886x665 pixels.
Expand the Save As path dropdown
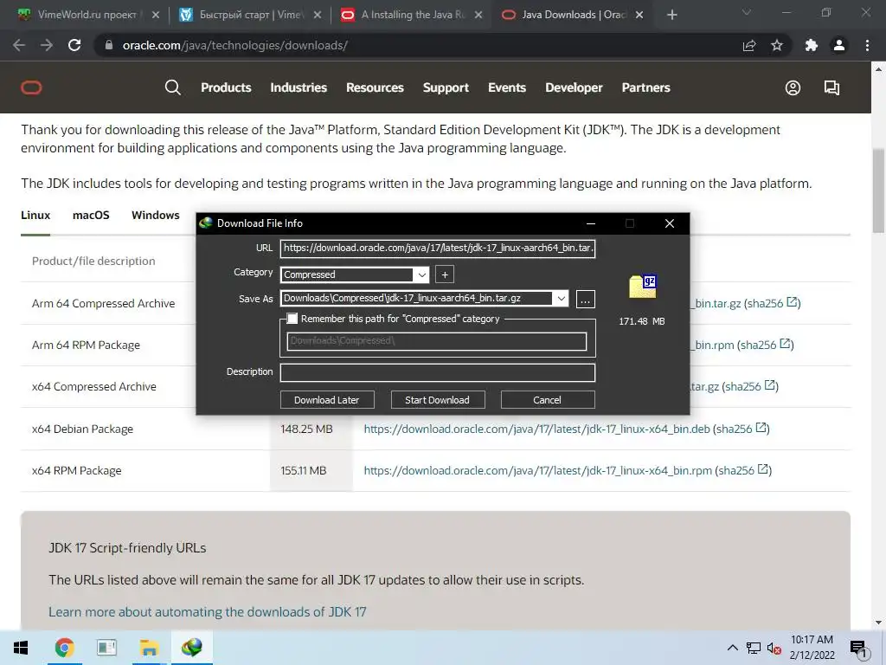click(x=561, y=298)
